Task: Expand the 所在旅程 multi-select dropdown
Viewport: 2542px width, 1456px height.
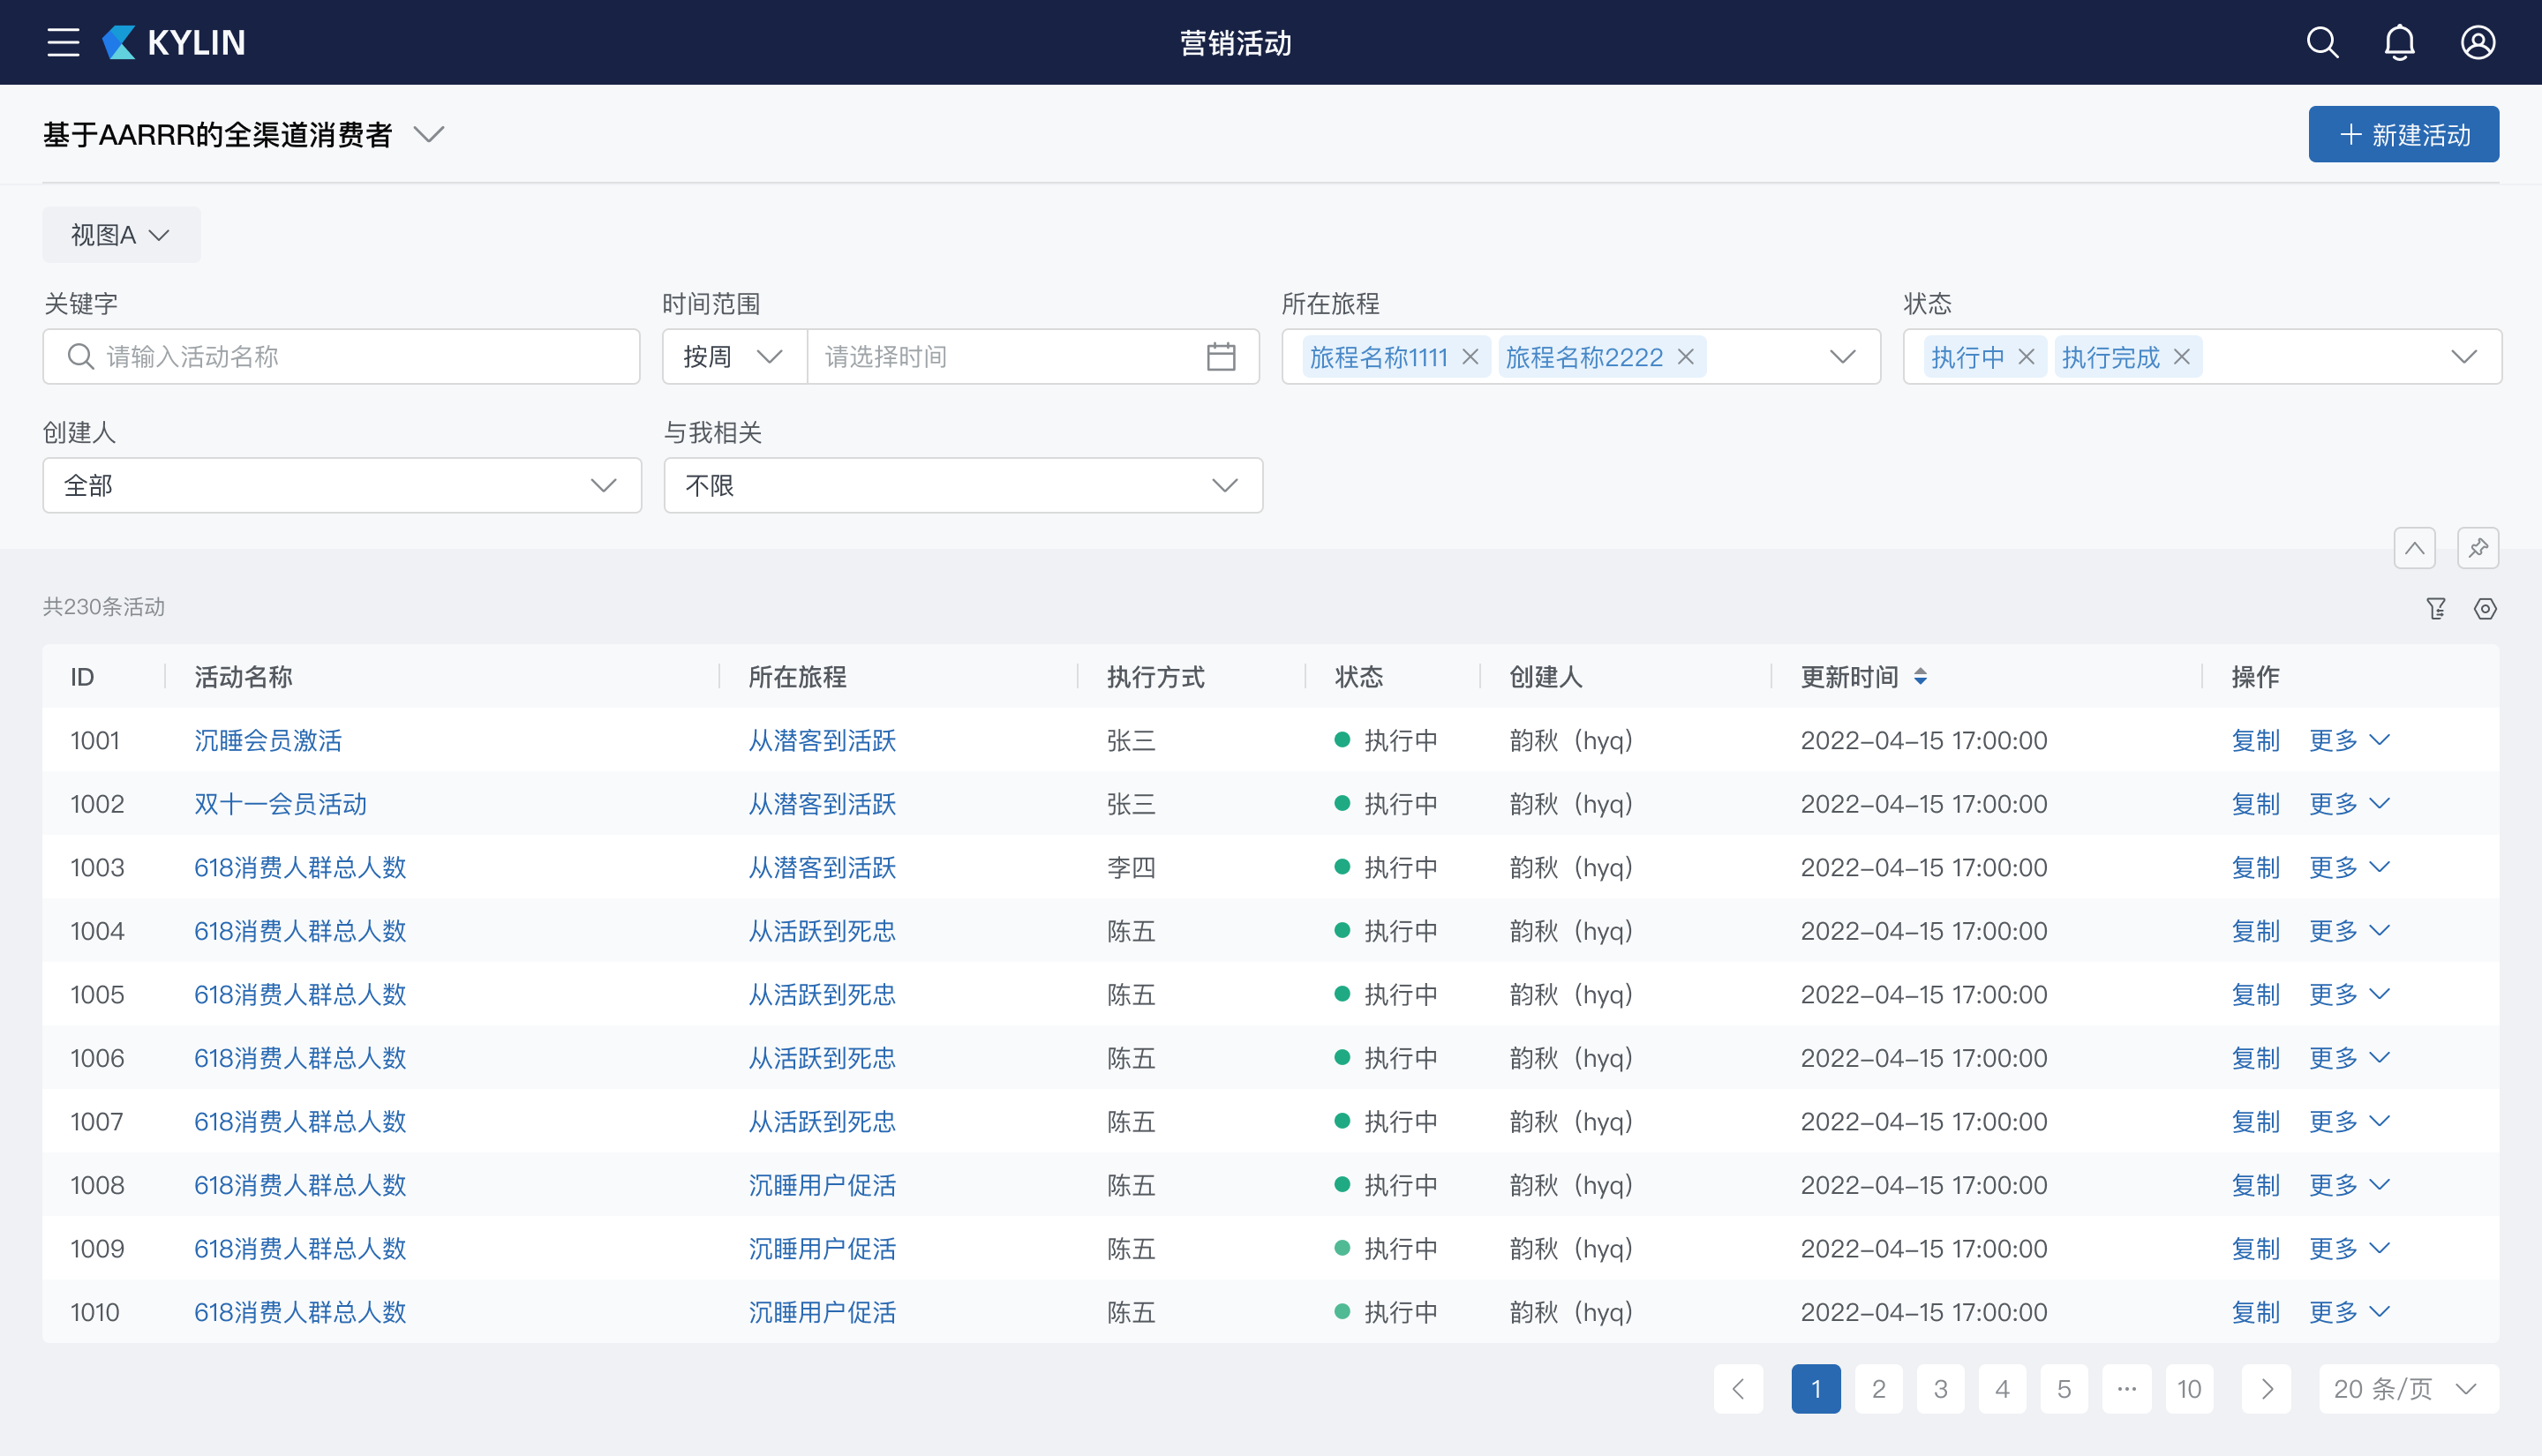Action: (x=1842, y=356)
